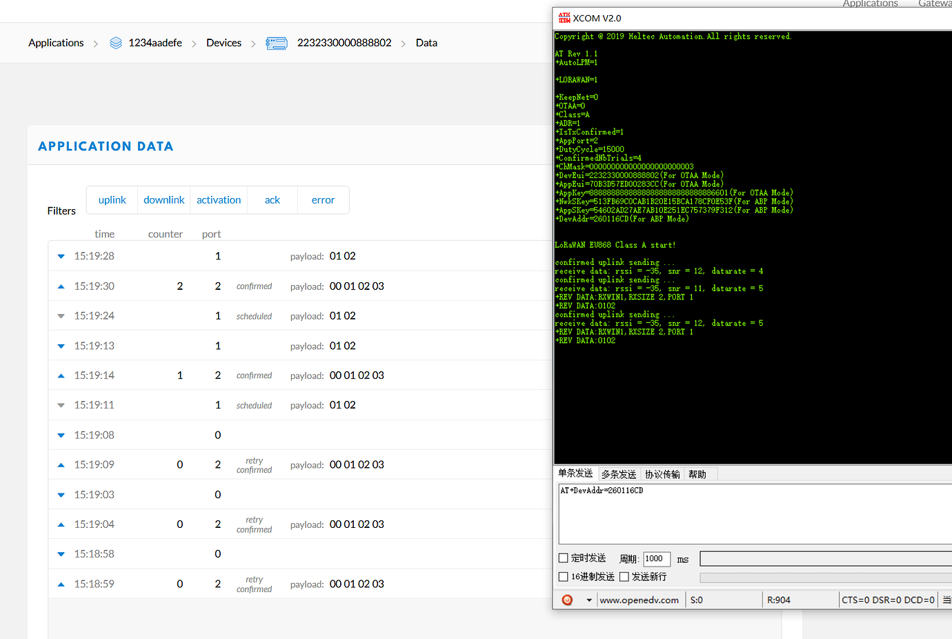Check the 发送新行 send newline checkbox
This screenshot has height=639, width=952.
pos(624,577)
